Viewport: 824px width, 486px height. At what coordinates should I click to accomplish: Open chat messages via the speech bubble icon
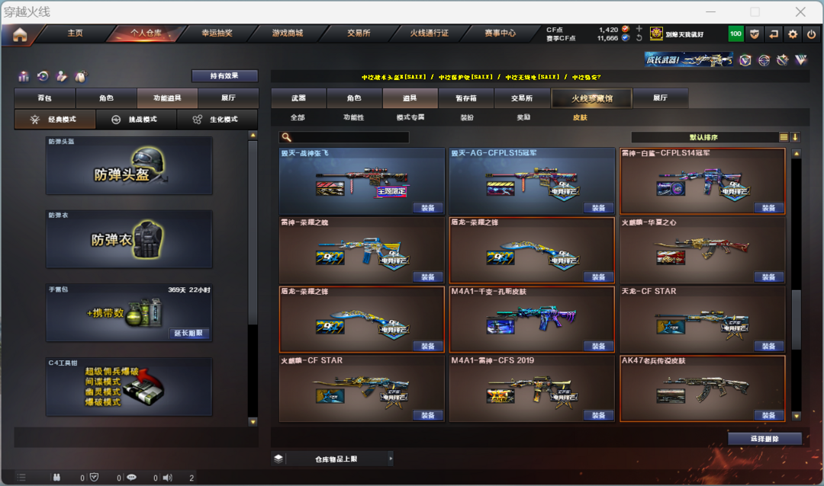[131, 478]
